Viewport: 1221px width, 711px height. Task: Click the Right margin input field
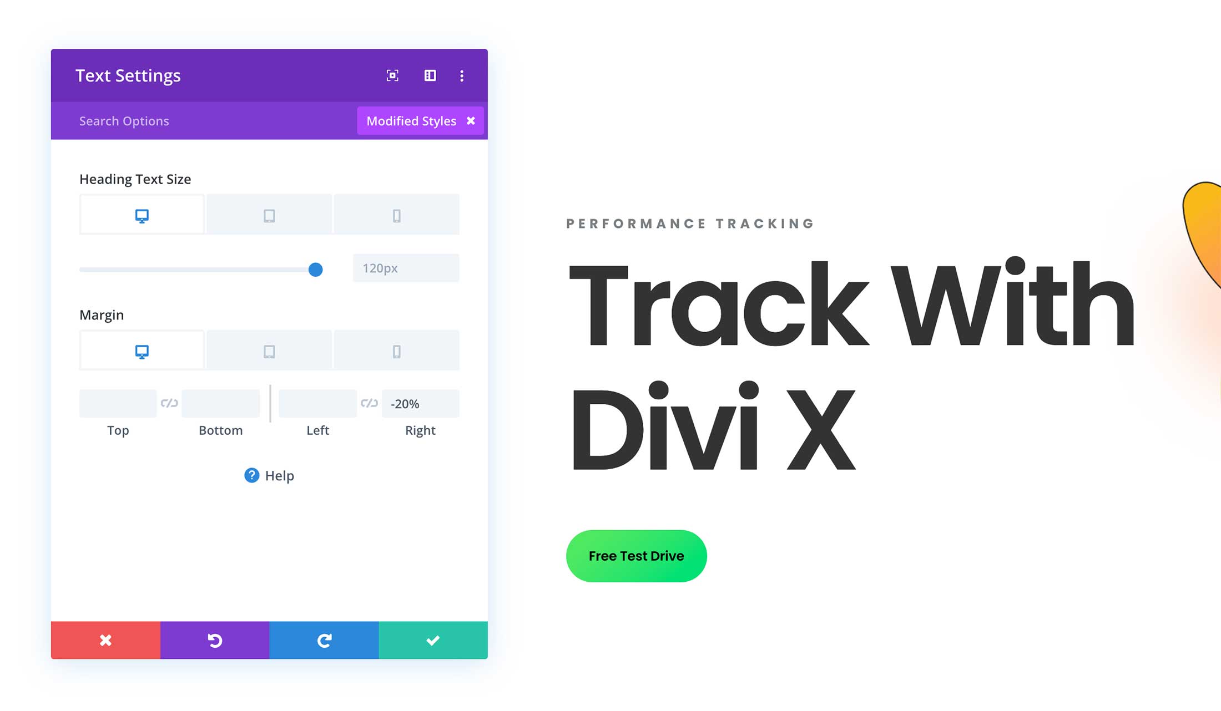420,404
